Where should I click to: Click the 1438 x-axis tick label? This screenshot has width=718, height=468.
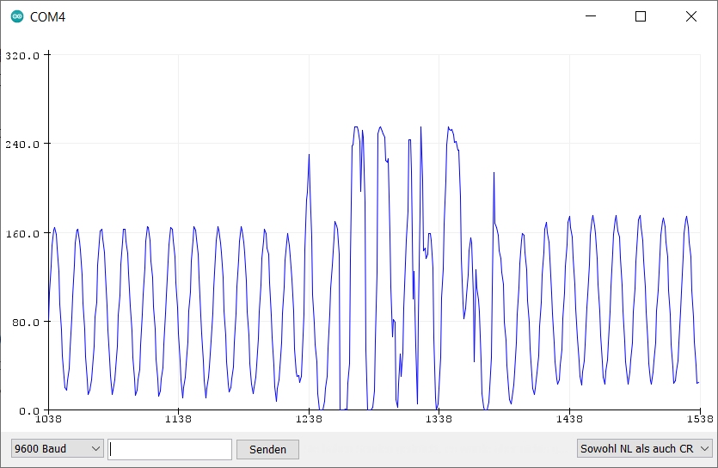click(x=569, y=421)
